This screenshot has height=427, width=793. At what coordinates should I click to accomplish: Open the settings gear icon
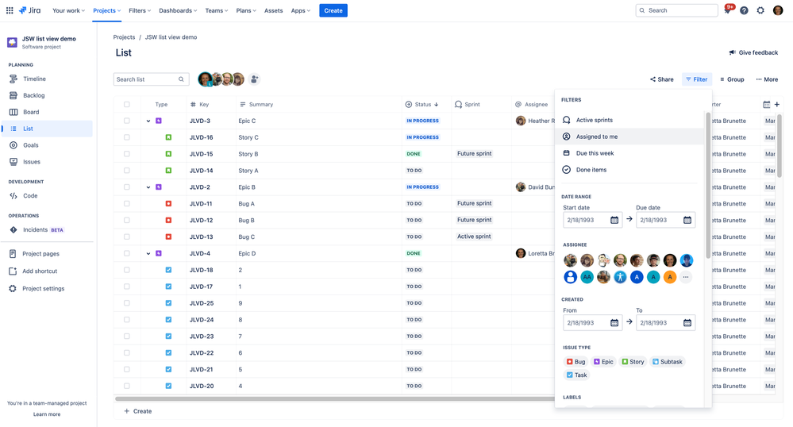coord(760,10)
